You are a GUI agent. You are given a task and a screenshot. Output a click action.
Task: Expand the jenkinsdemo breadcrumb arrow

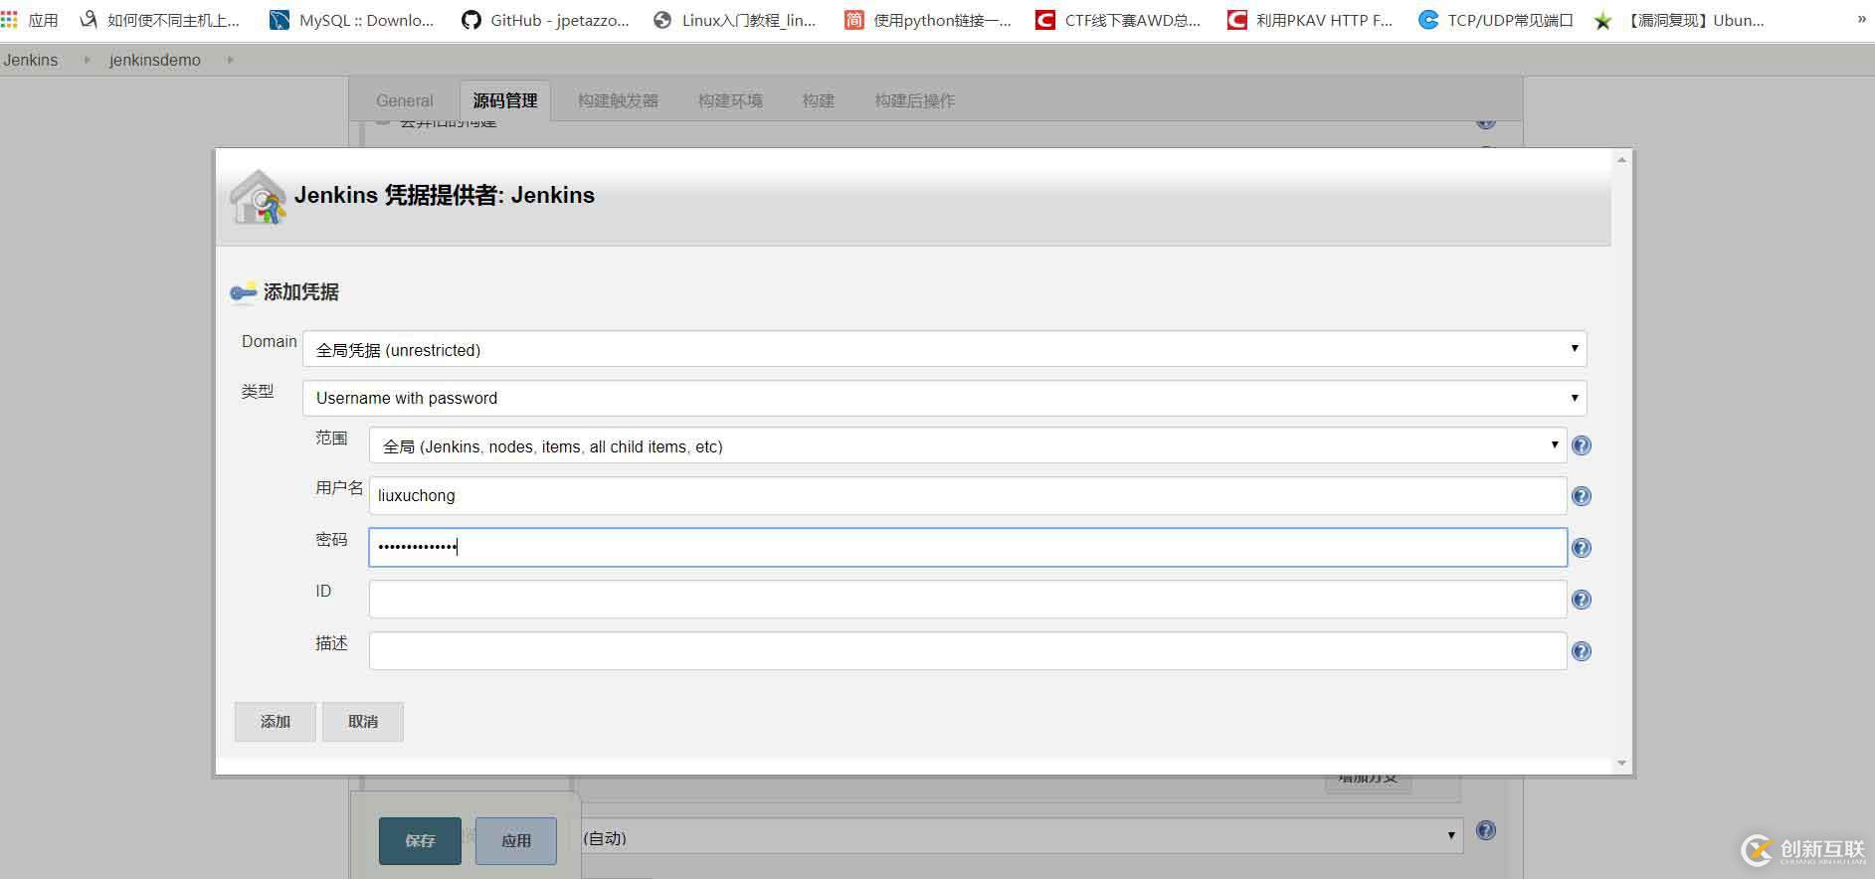point(230,60)
